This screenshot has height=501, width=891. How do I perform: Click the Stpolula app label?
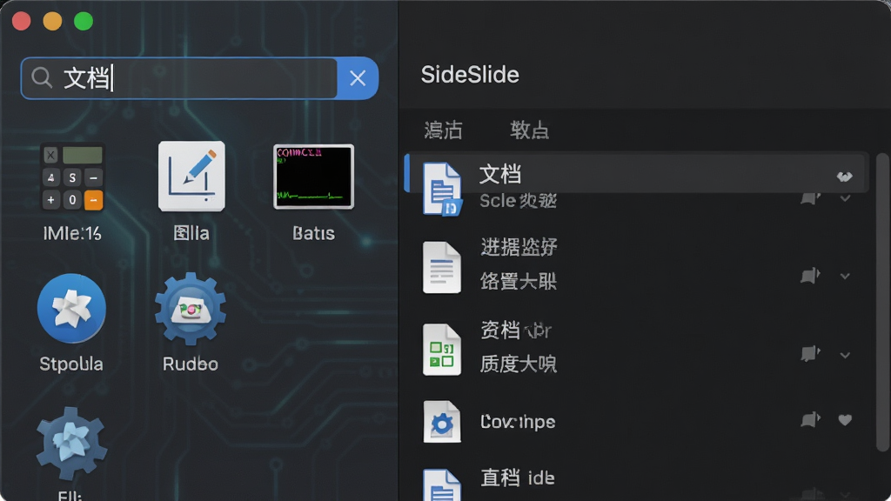(71, 364)
